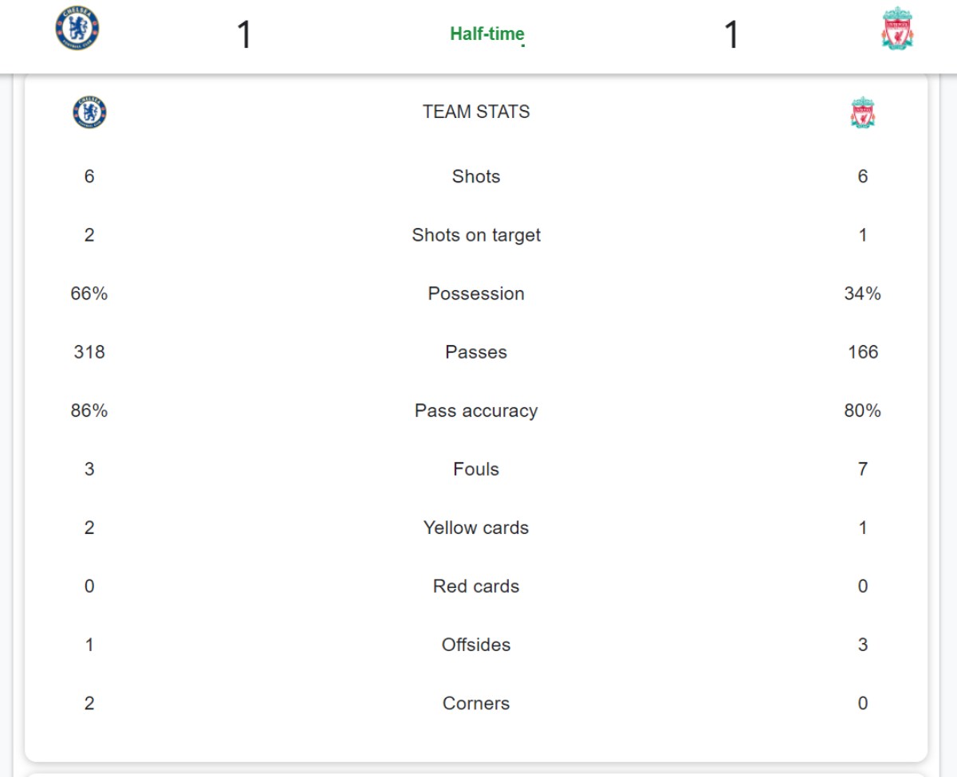Screen dimensions: 957x777
Task: Click the Corners stat label
Action: [476, 704]
